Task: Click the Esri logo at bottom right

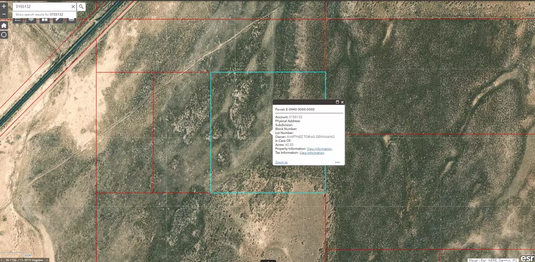Action: tap(527, 259)
